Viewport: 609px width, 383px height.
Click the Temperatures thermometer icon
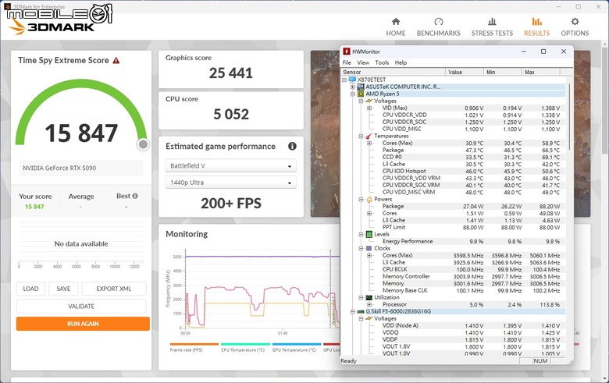369,137
